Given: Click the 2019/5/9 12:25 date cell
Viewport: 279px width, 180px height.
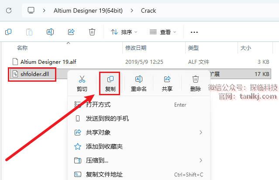Looking at the screenshot, I should click(144, 62).
